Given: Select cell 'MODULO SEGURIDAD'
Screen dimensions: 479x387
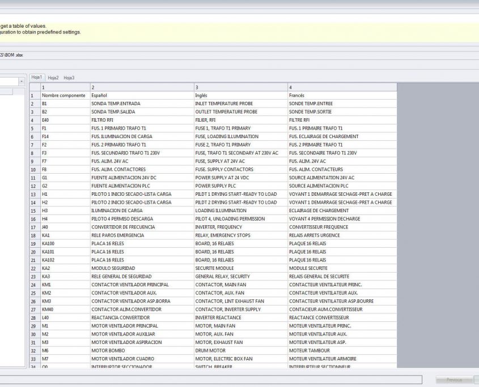Looking at the screenshot, I should pos(142,268).
